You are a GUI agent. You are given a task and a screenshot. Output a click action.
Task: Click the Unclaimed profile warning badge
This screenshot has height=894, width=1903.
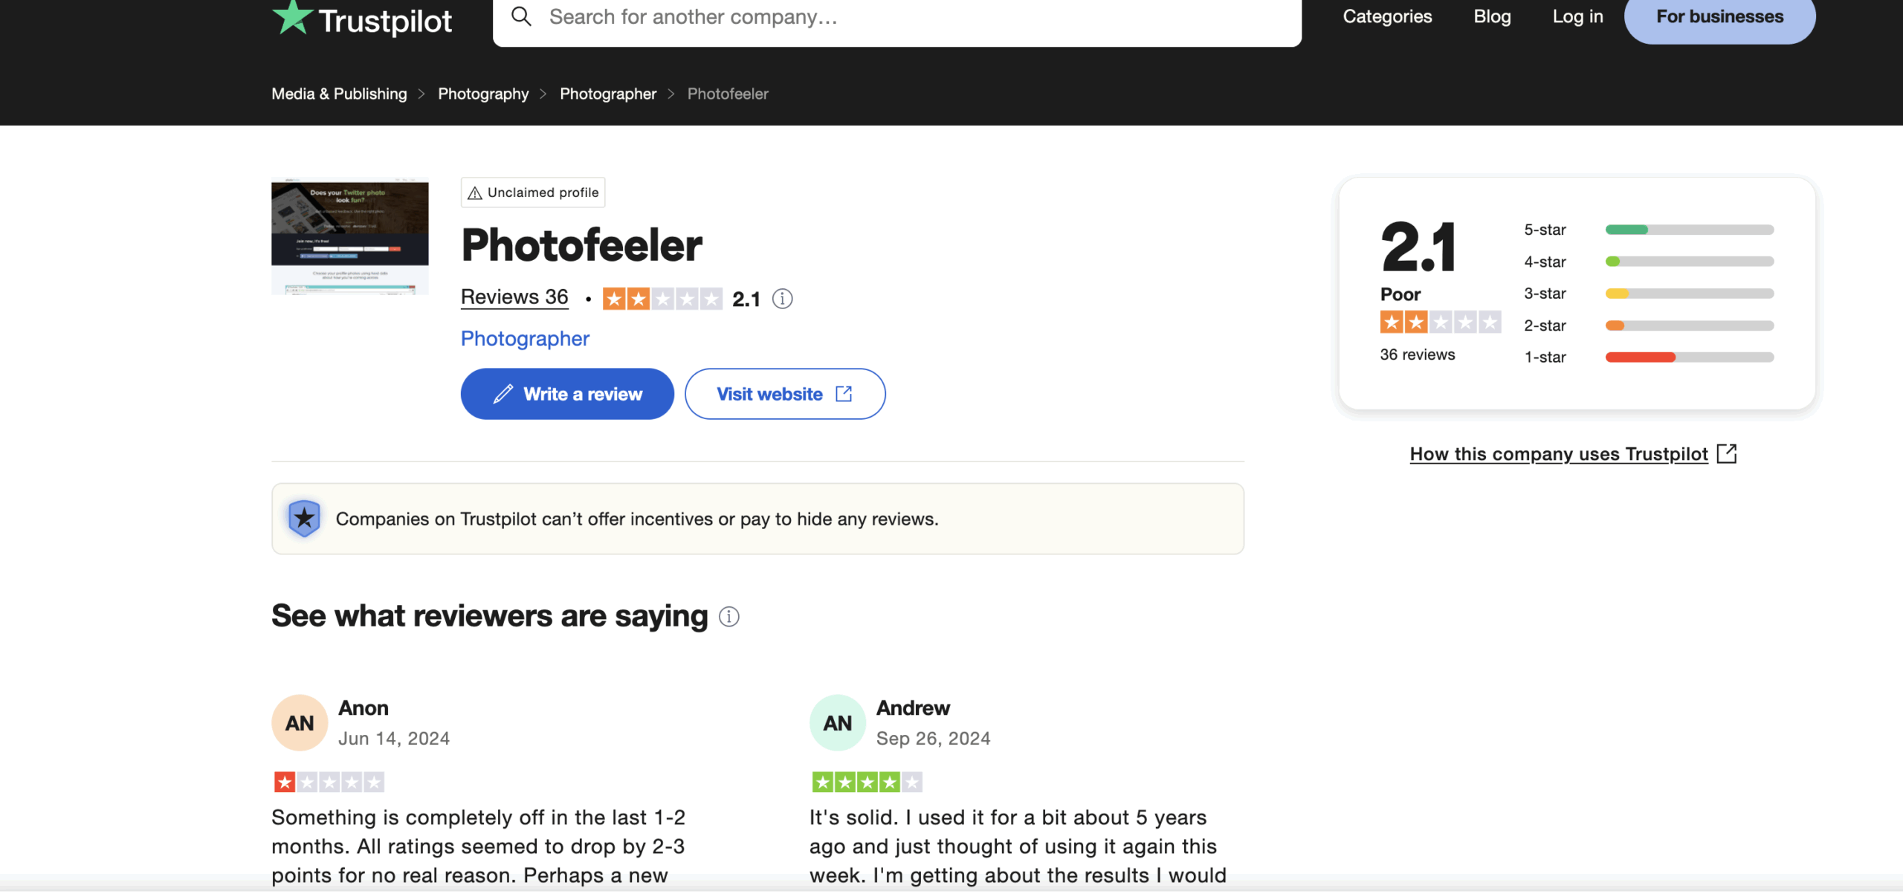pyautogui.click(x=533, y=192)
